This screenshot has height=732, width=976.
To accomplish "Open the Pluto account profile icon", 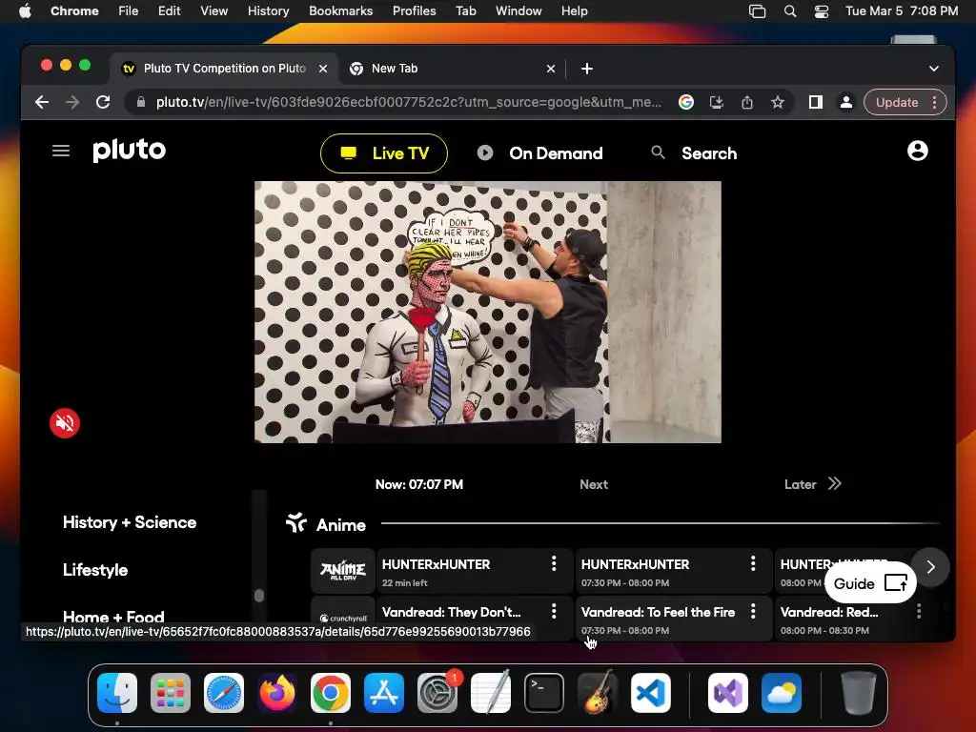I will coord(917,151).
